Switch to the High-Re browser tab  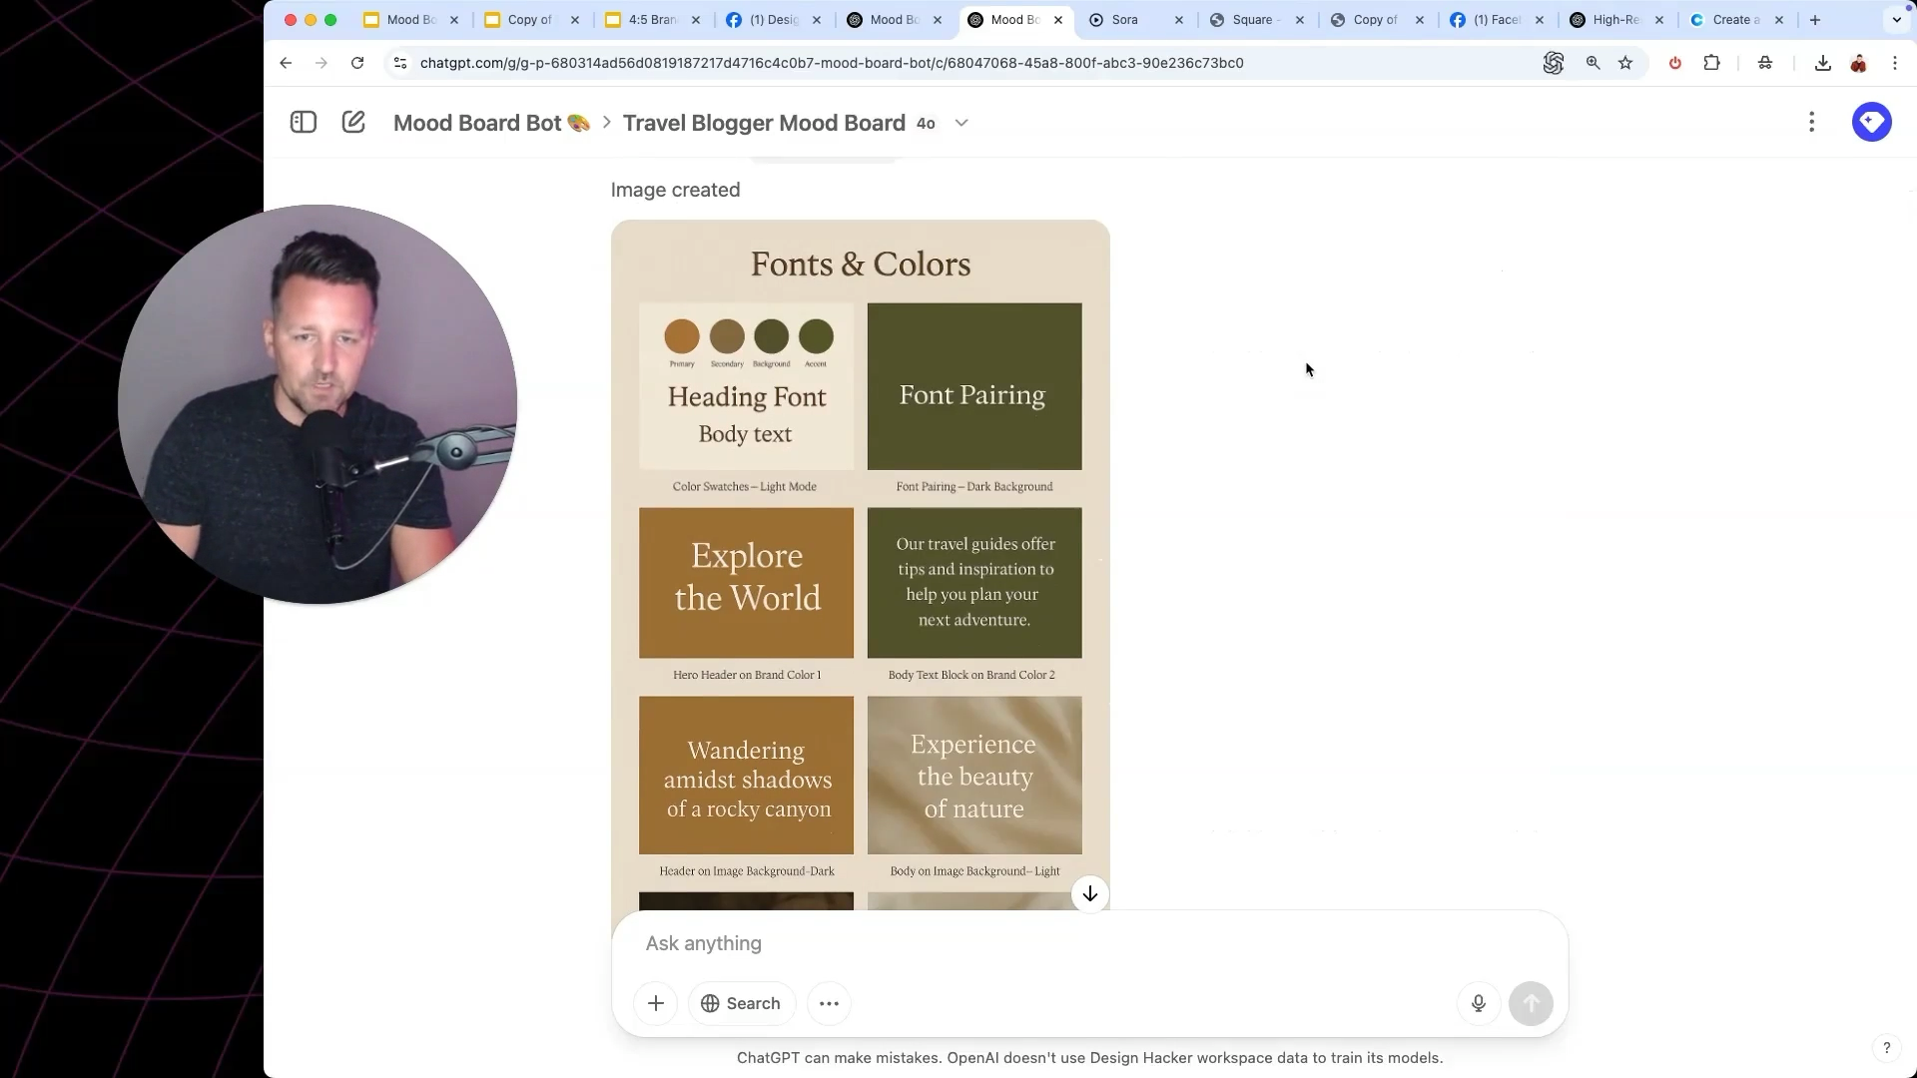click(x=1614, y=20)
